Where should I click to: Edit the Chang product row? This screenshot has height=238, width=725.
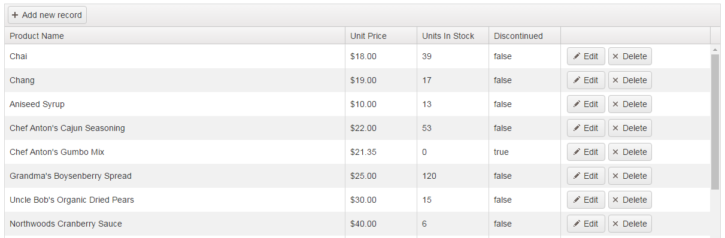[x=586, y=80]
